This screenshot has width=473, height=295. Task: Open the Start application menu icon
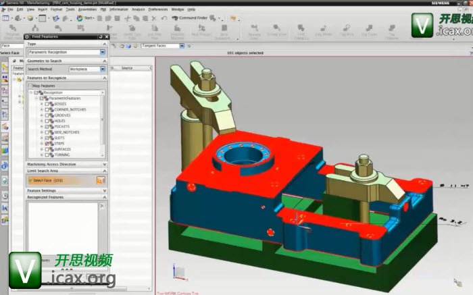(x=78, y=18)
